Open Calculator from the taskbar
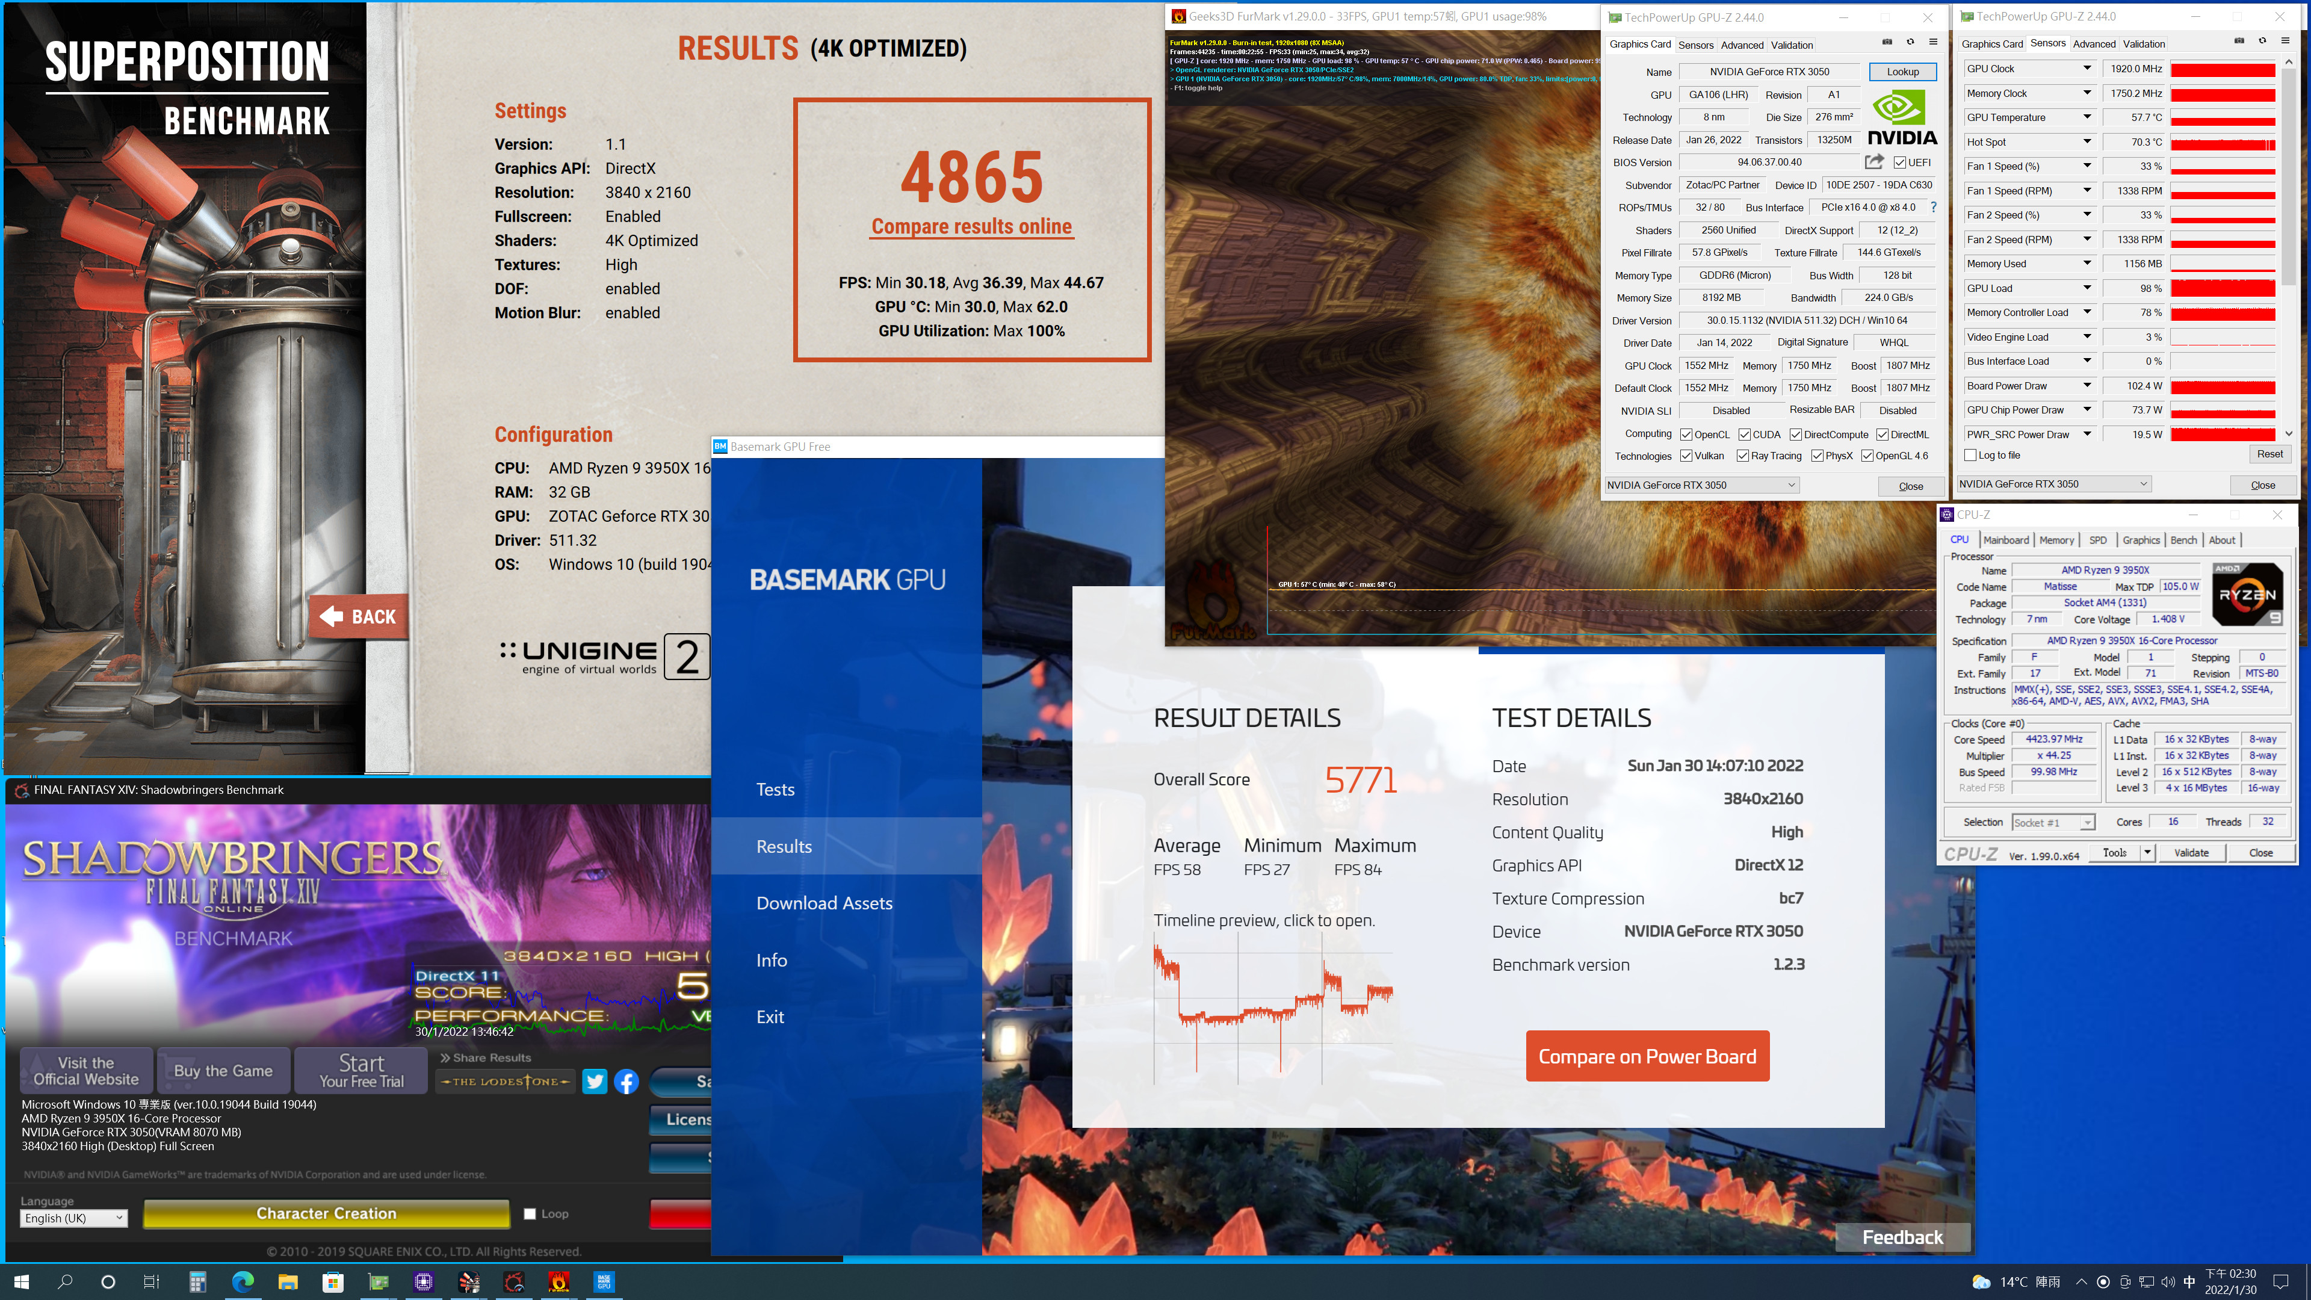The height and width of the screenshot is (1300, 2311). point(197,1281)
